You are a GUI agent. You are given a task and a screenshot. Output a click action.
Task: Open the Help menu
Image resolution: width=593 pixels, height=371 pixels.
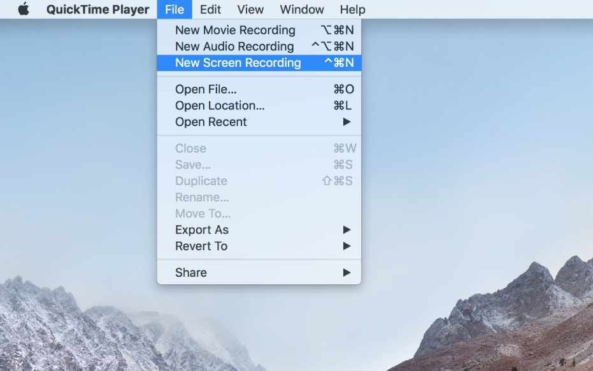tap(352, 10)
